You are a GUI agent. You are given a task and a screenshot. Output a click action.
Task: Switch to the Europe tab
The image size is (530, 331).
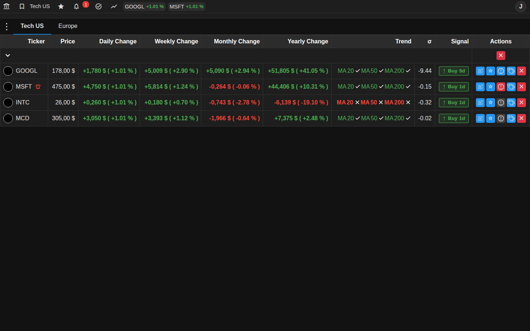68,26
